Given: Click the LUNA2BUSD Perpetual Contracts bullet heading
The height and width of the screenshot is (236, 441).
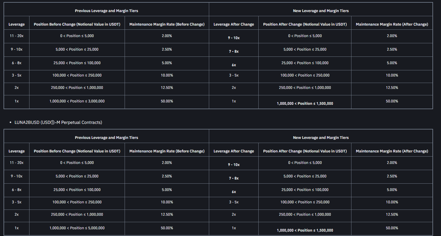Looking at the screenshot, I should [x=58, y=122].
